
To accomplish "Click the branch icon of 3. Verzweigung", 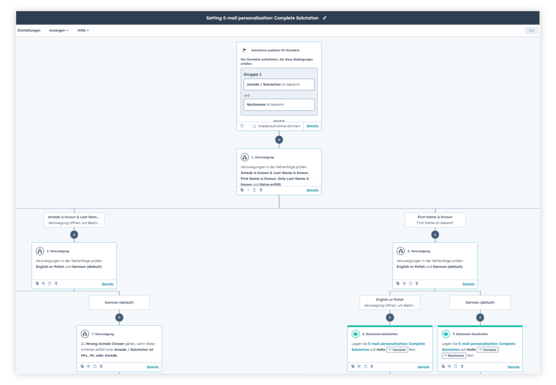I will [x=401, y=251].
